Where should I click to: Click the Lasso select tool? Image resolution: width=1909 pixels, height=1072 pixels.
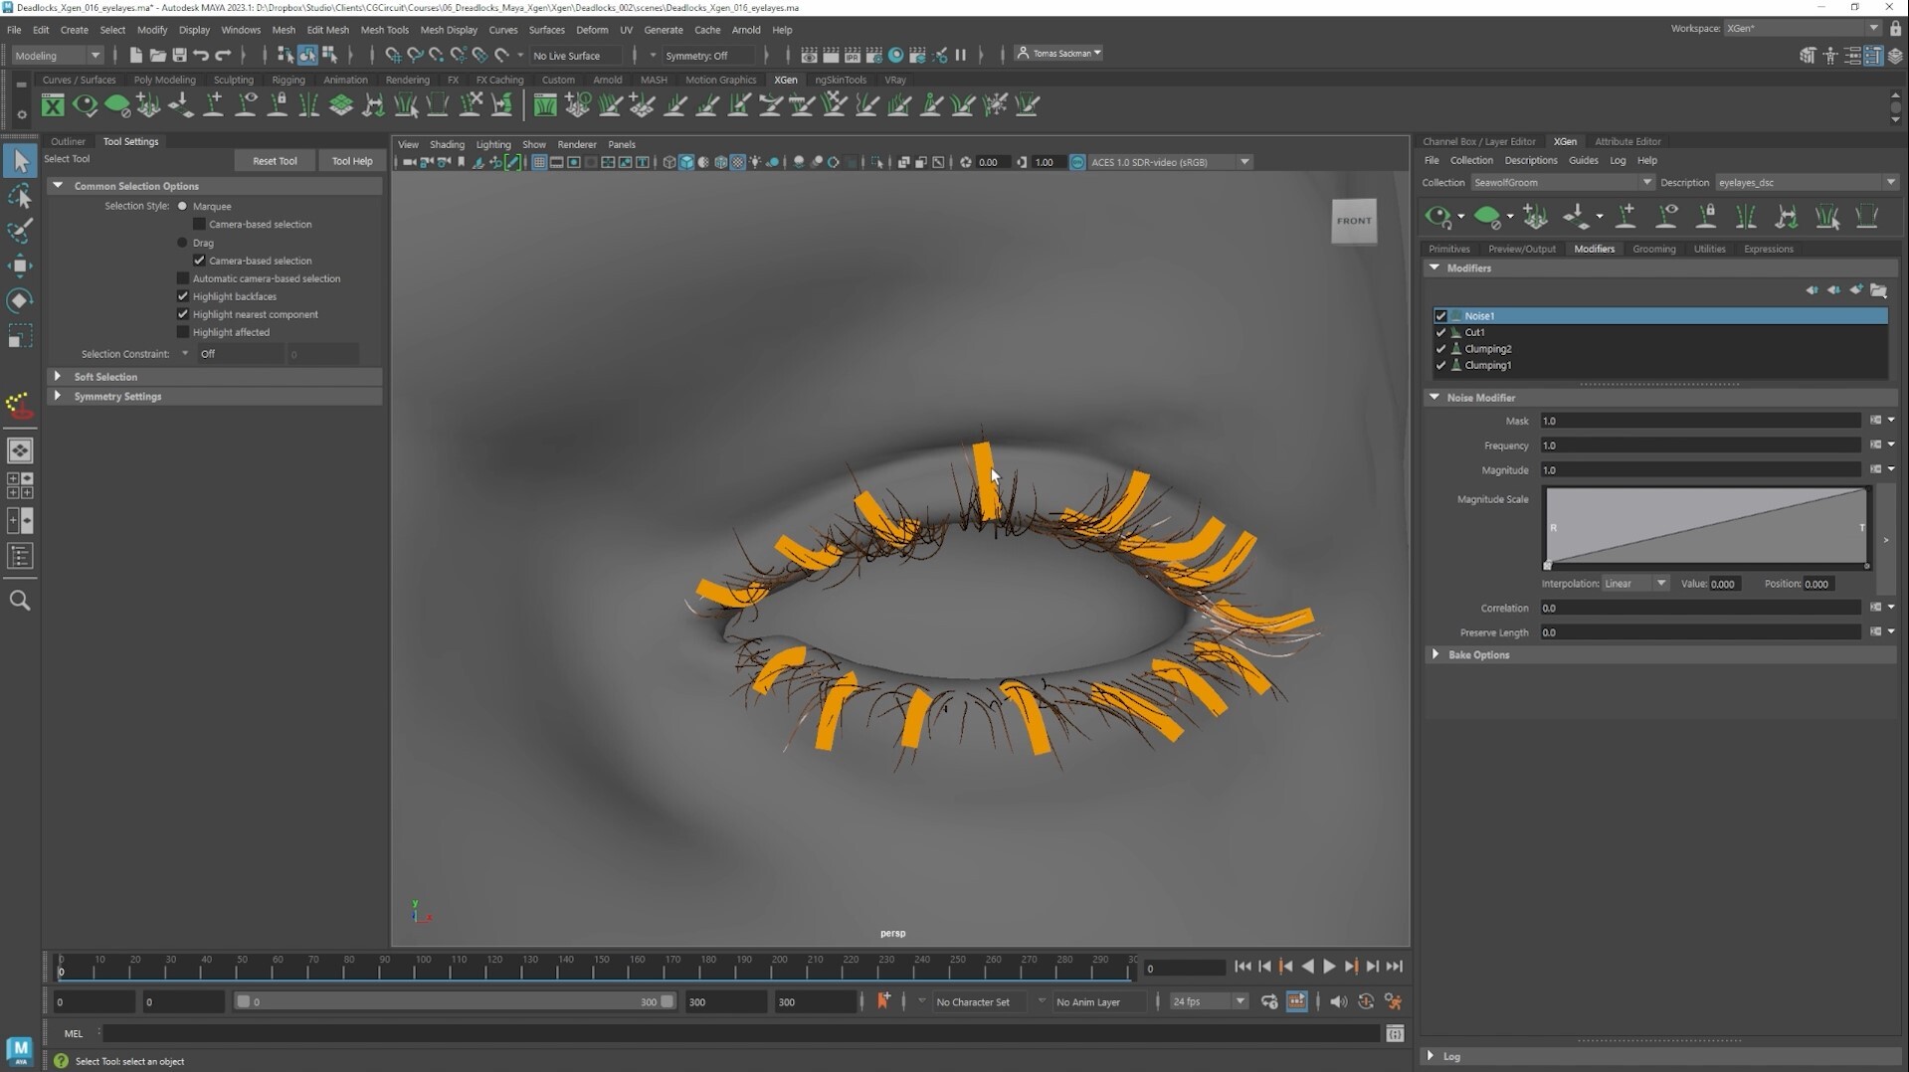pos(20,196)
